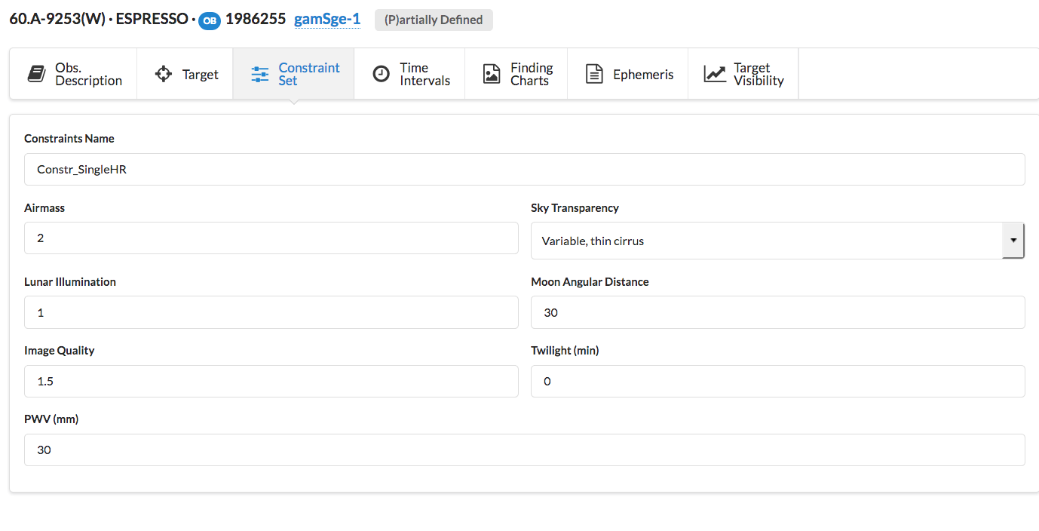This screenshot has height=531, width=1039.
Task: Select the Moon Angular Distance field
Action: click(x=777, y=312)
